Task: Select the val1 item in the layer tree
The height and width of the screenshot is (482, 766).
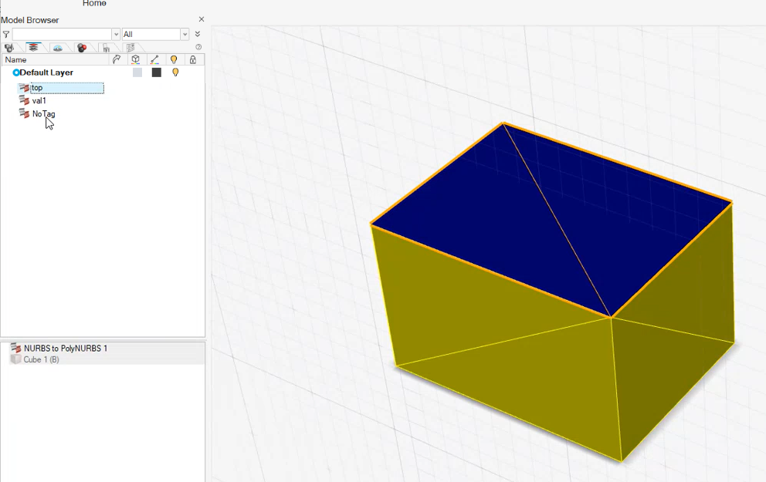Action: (x=39, y=101)
